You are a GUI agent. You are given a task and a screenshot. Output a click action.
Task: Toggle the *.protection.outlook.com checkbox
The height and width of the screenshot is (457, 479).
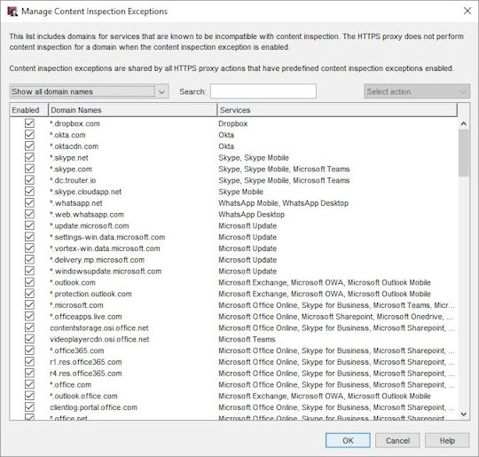29,294
